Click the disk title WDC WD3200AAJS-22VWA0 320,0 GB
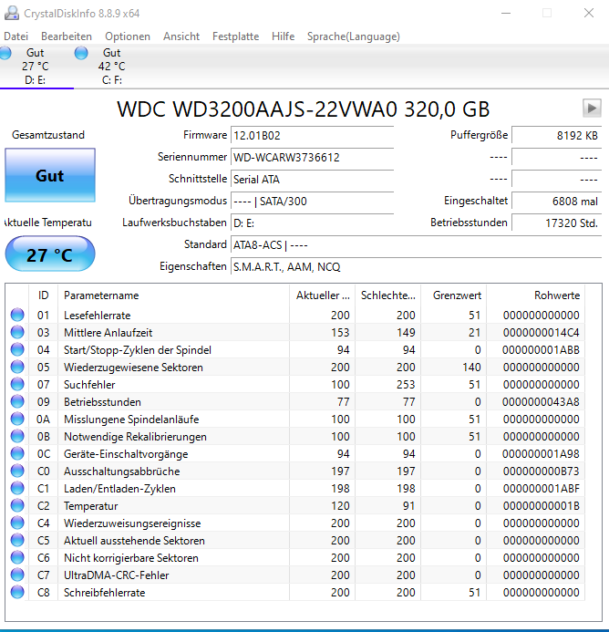609x632 pixels. click(x=303, y=109)
